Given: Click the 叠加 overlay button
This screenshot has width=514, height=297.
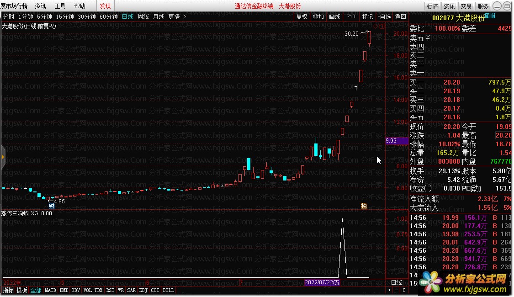Looking at the screenshot, I should click(318, 16).
